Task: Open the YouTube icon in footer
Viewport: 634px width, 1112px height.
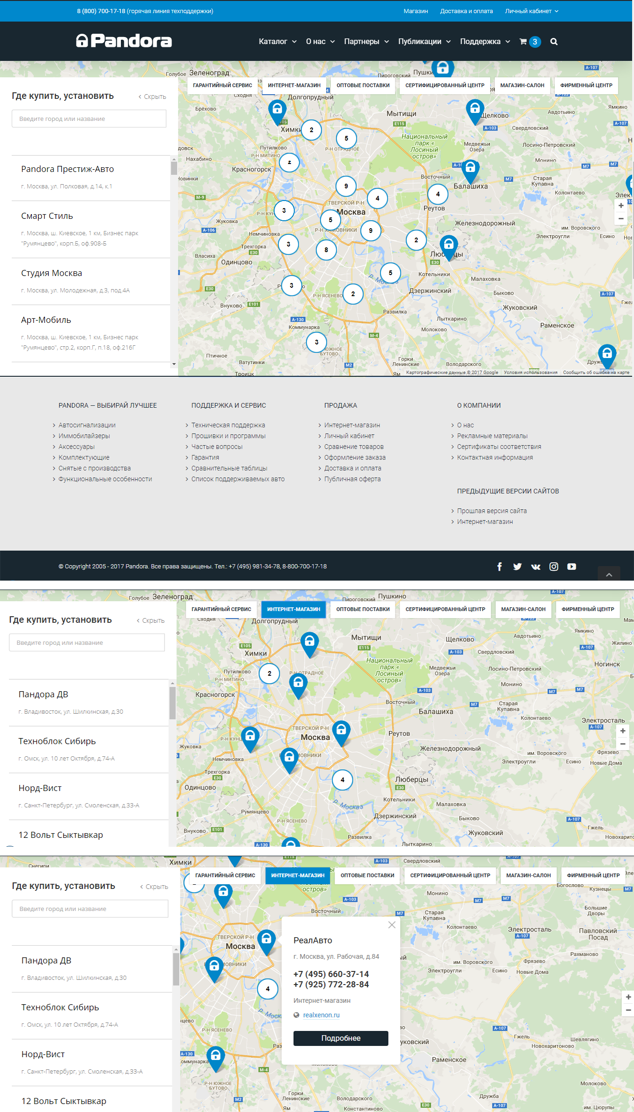Action: [572, 567]
